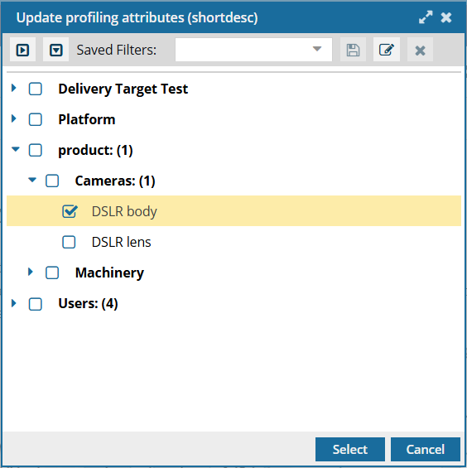Maximize the dialog with the arrows icon
Viewport: 467px width, 468px height.
coord(426,17)
